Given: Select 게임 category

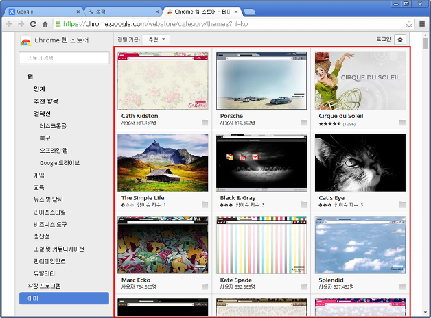Looking at the screenshot, I should 38,175.
